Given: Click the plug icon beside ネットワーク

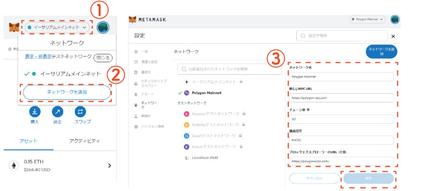Looking at the screenshot, I should point(136,105).
